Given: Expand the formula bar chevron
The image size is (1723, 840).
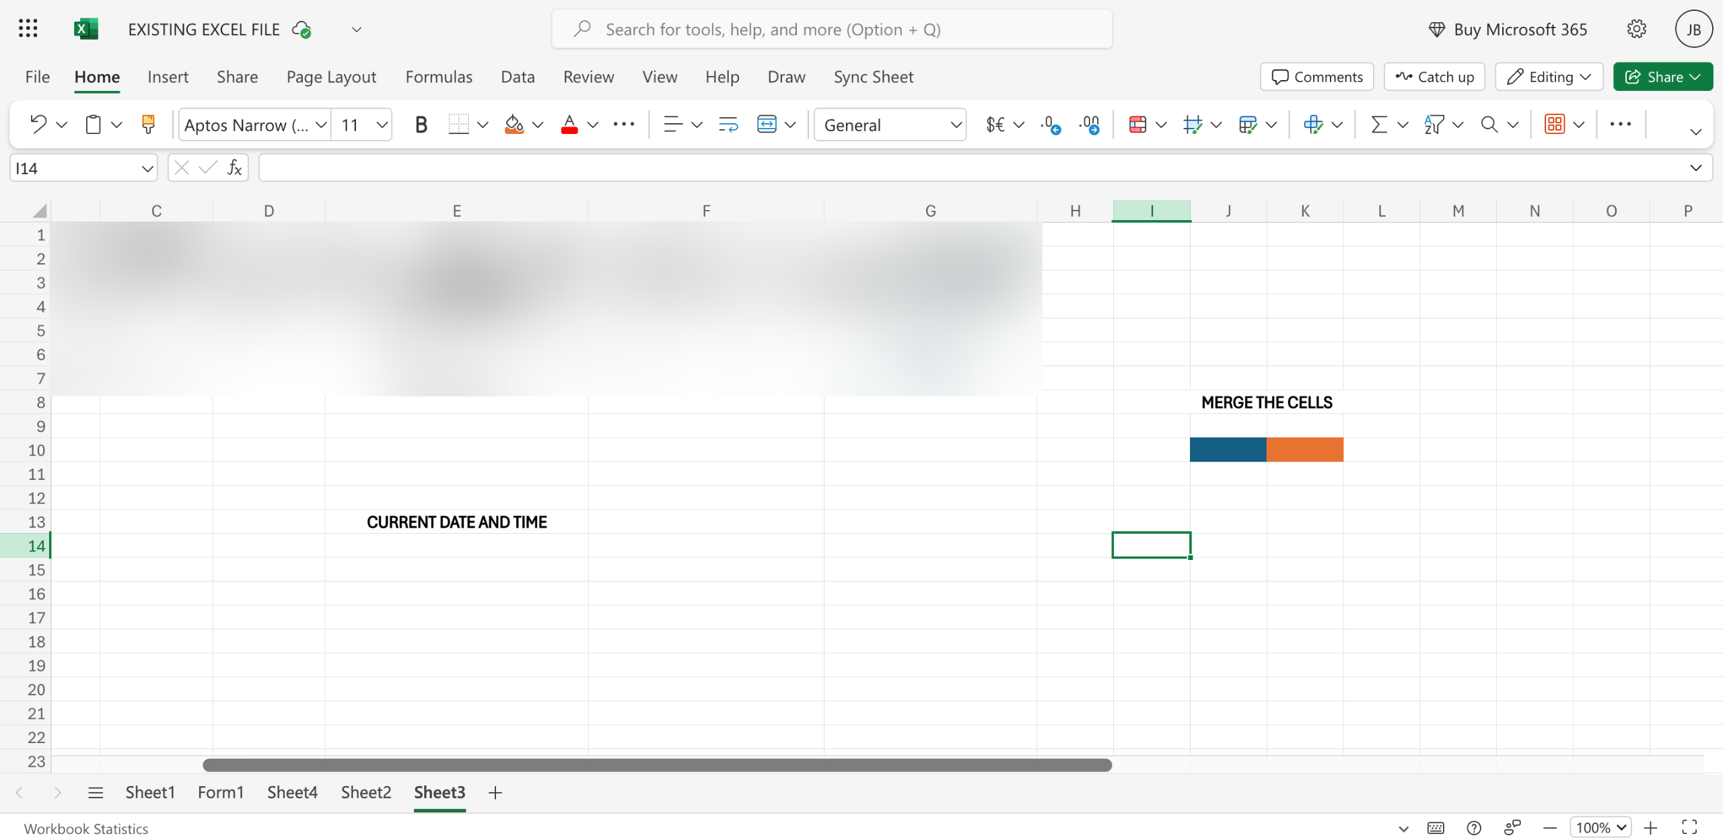Looking at the screenshot, I should 1695,168.
